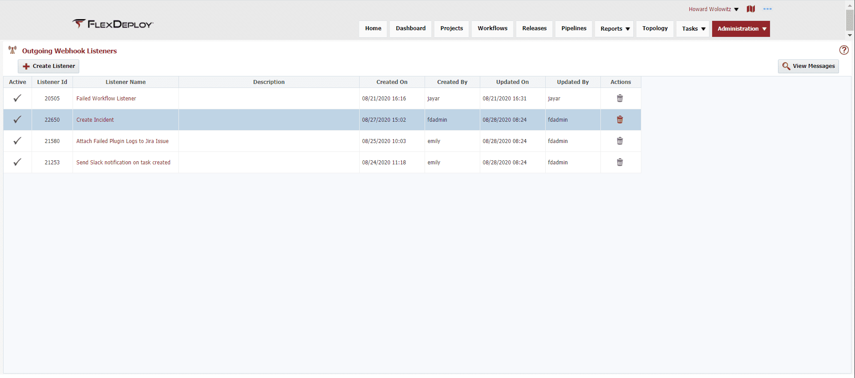
Task: Delete the Send Slack notification listener
Action: click(620, 162)
